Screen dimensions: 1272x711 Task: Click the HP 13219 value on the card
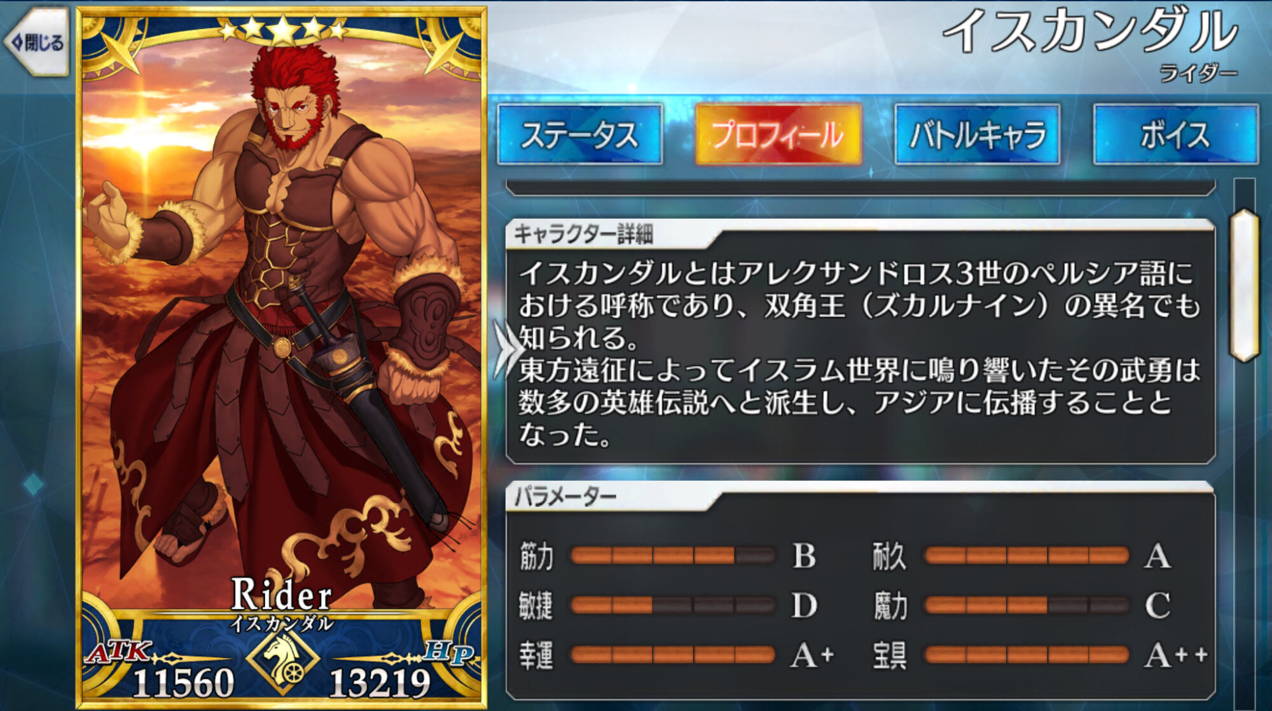point(380,683)
